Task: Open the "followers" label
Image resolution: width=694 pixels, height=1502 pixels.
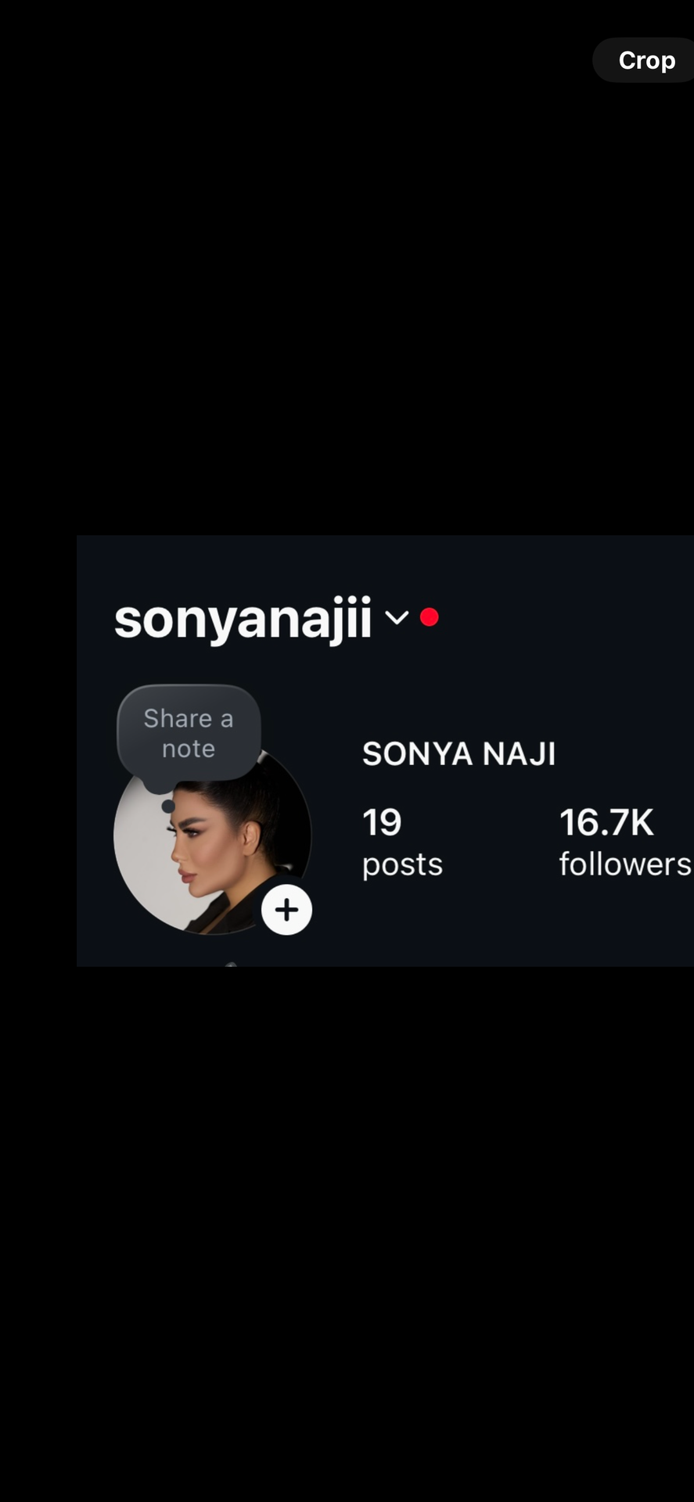Action: pyautogui.click(x=624, y=864)
